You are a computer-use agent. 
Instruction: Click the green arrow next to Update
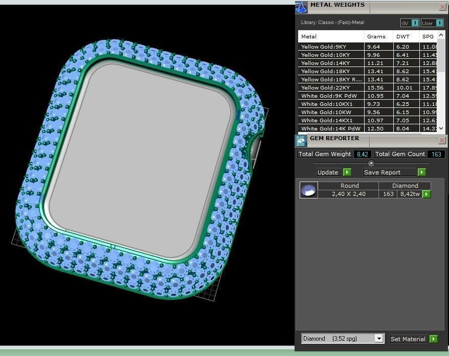click(x=347, y=172)
